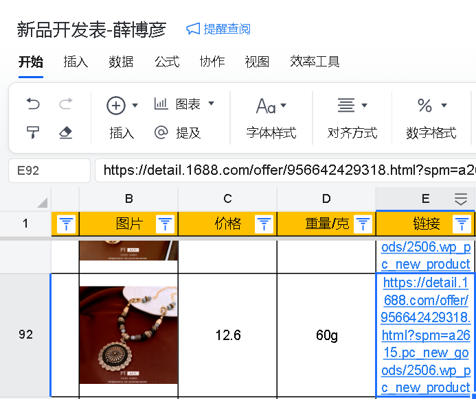
Task: Click the eraser clear-format icon
Action: pyautogui.click(x=66, y=132)
